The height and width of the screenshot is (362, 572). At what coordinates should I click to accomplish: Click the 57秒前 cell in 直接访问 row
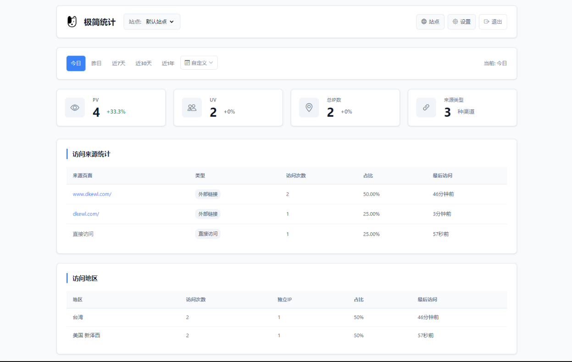tap(441, 234)
